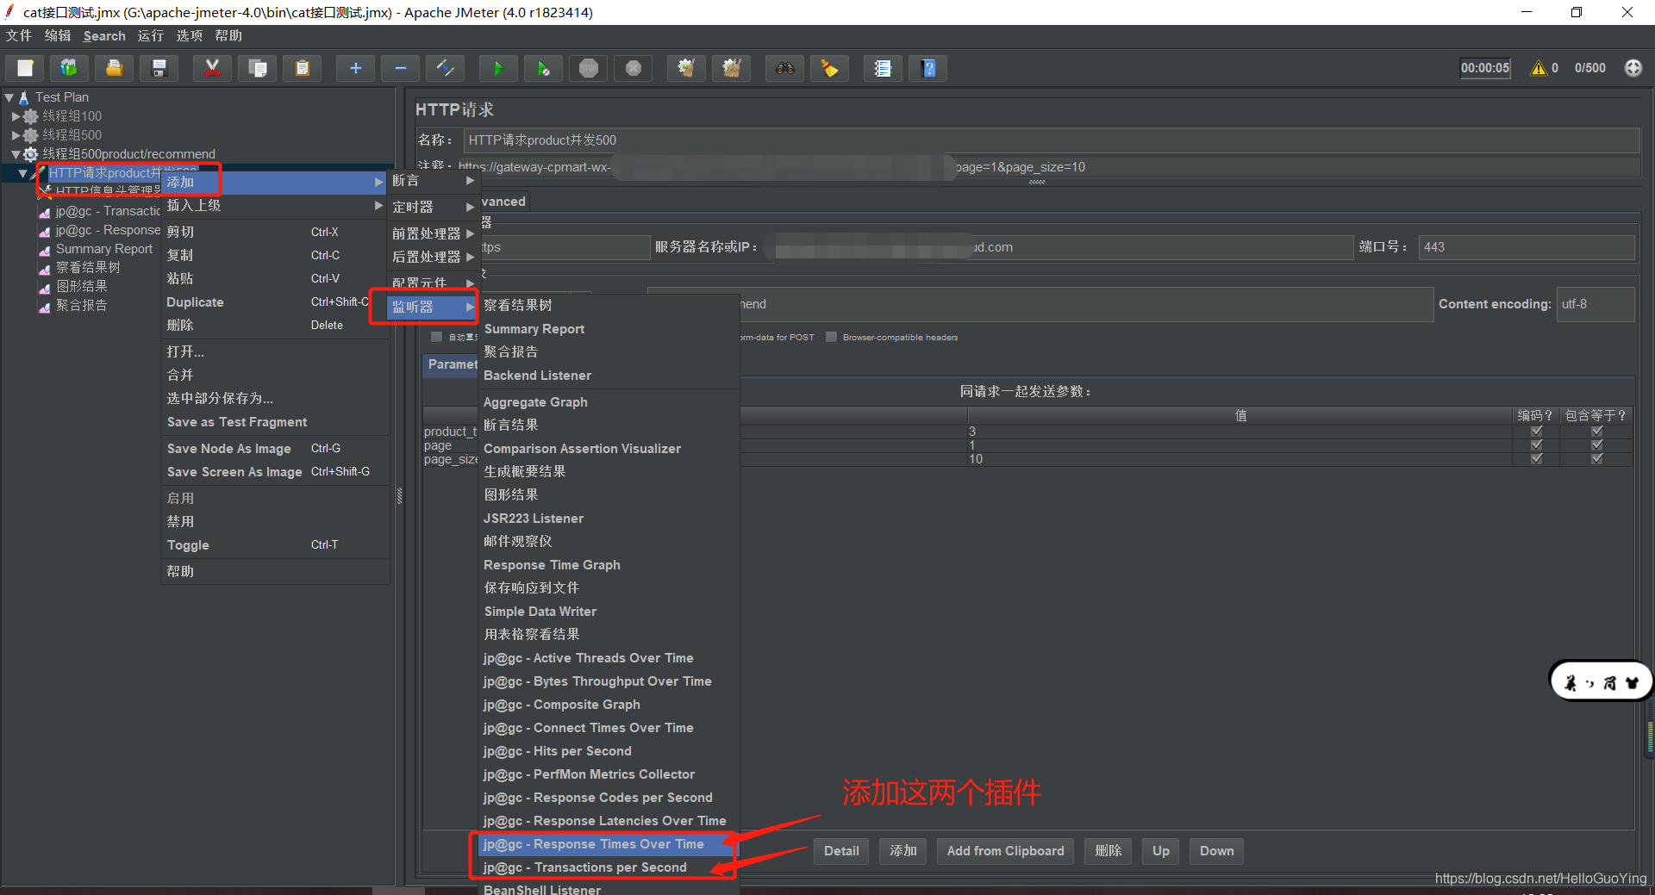Select Aggregate Graph listener entry
This screenshot has width=1655, height=895.
609,402
